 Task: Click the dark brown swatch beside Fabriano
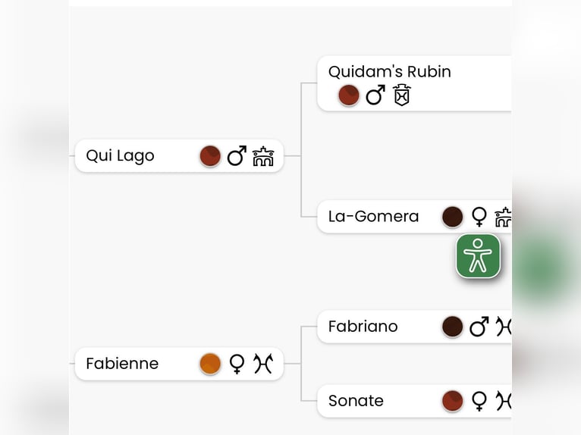coord(453,327)
